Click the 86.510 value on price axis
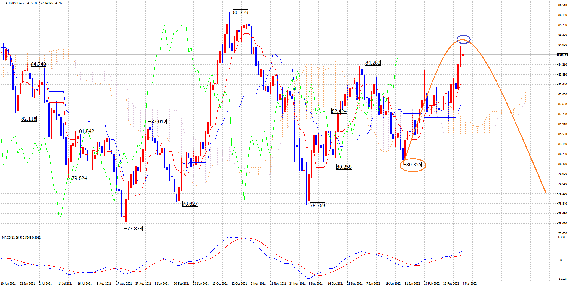Screen dimensions: 569x287 [x=562, y=5]
